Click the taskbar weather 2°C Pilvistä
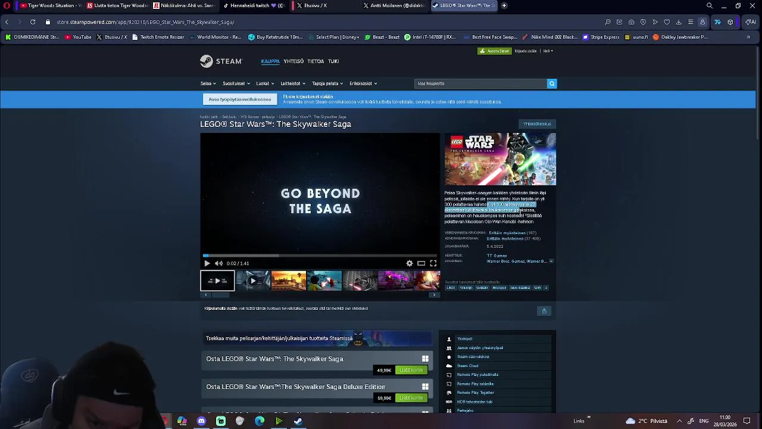The width and height of the screenshot is (762, 429). (647, 421)
